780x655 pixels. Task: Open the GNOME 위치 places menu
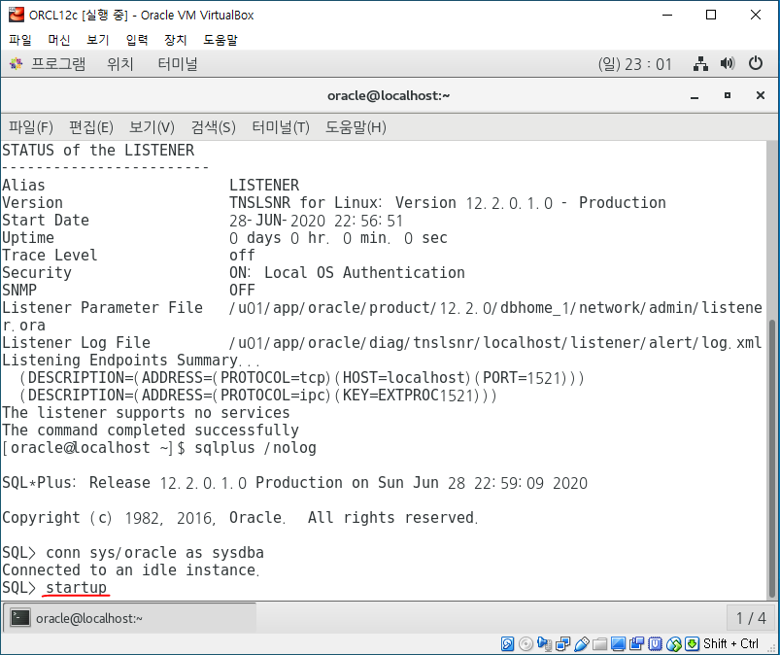120,64
